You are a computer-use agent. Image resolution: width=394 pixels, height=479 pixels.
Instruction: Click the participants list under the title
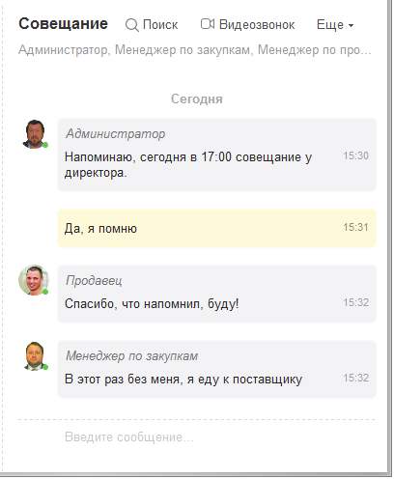[x=195, y=50]
